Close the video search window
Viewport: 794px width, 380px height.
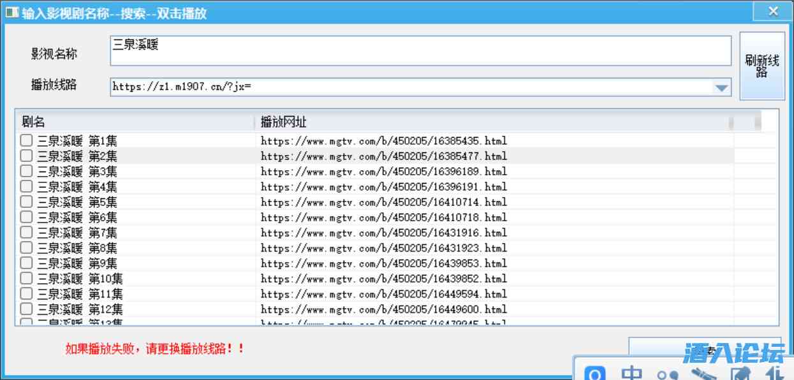coord(773,11)
